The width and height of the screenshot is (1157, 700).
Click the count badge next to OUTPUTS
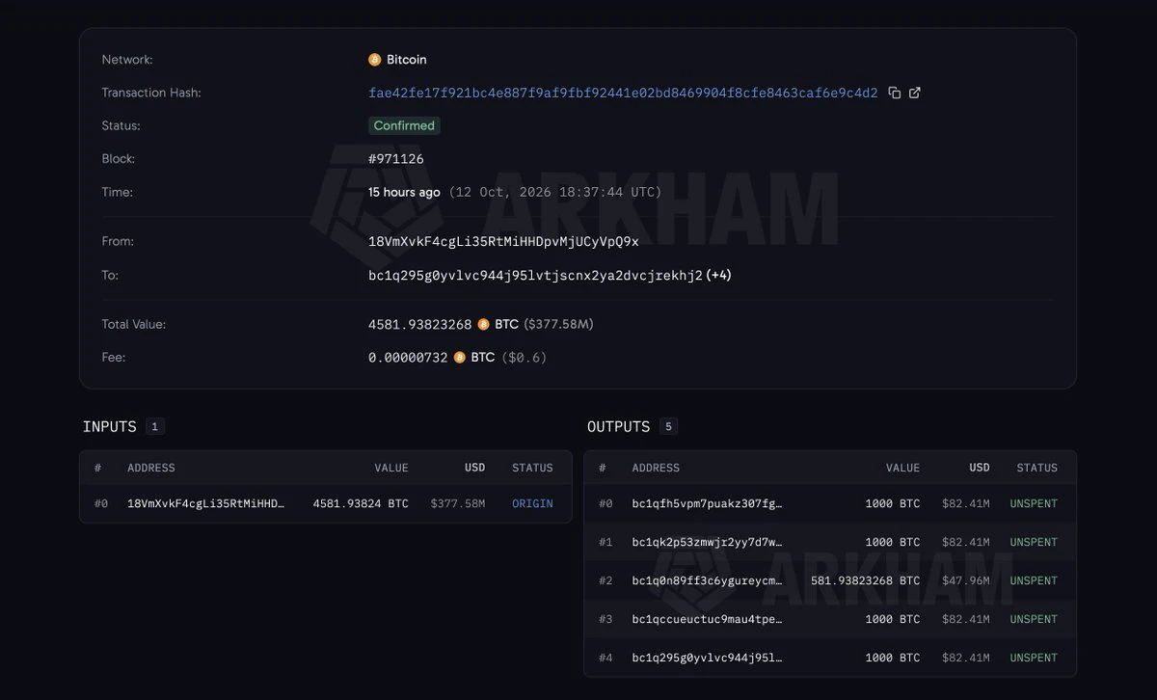(x=668, y=426)
